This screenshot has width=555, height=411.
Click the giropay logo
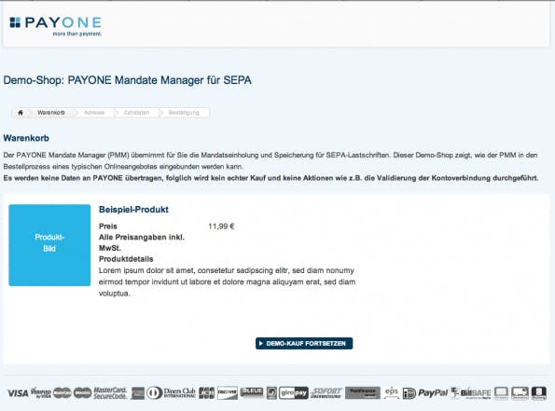click(x=294, y=393)
